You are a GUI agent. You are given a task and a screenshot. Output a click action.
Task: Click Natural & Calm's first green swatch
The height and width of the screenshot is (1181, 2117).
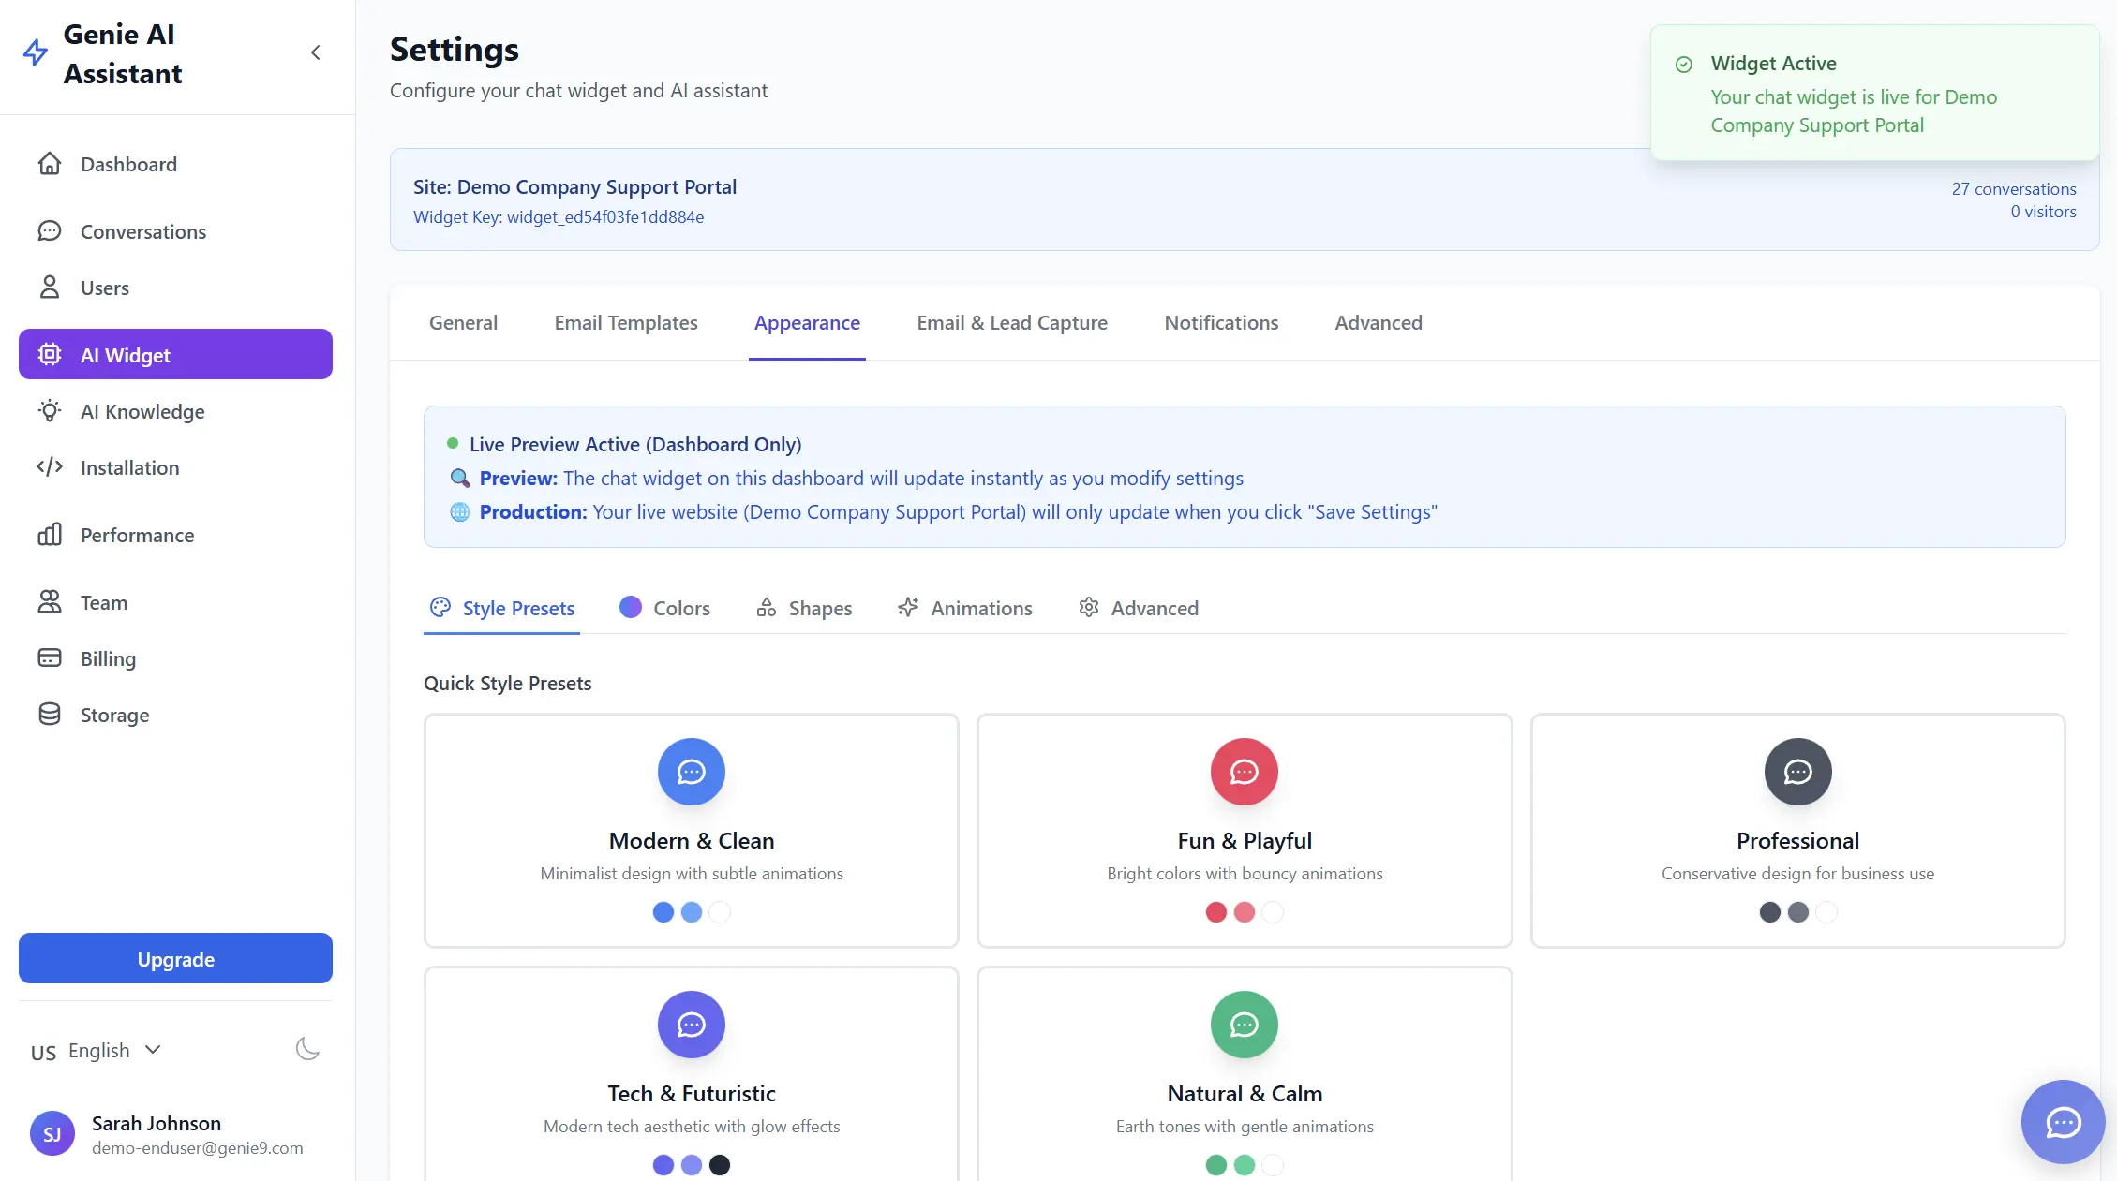1216,1165
